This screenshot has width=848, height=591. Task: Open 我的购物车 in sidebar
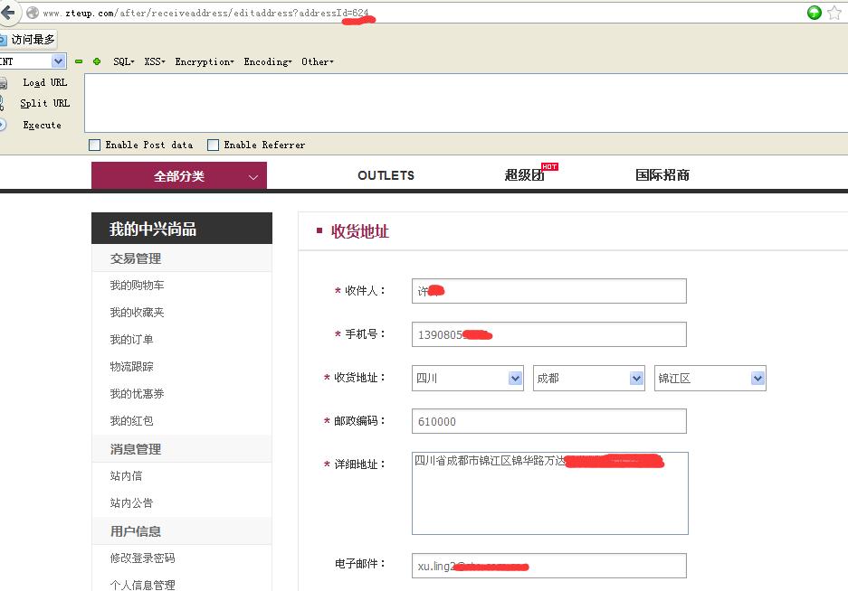(x=137, y=286)
